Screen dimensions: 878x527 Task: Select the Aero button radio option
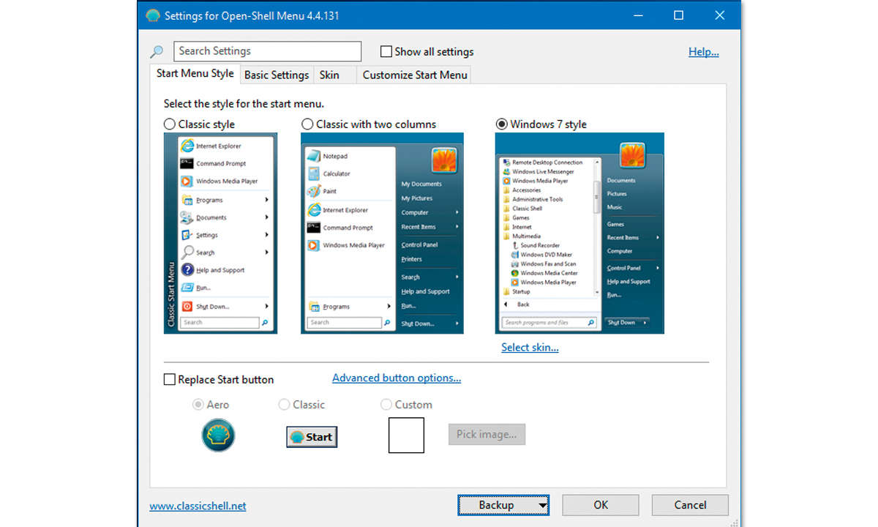198,404
